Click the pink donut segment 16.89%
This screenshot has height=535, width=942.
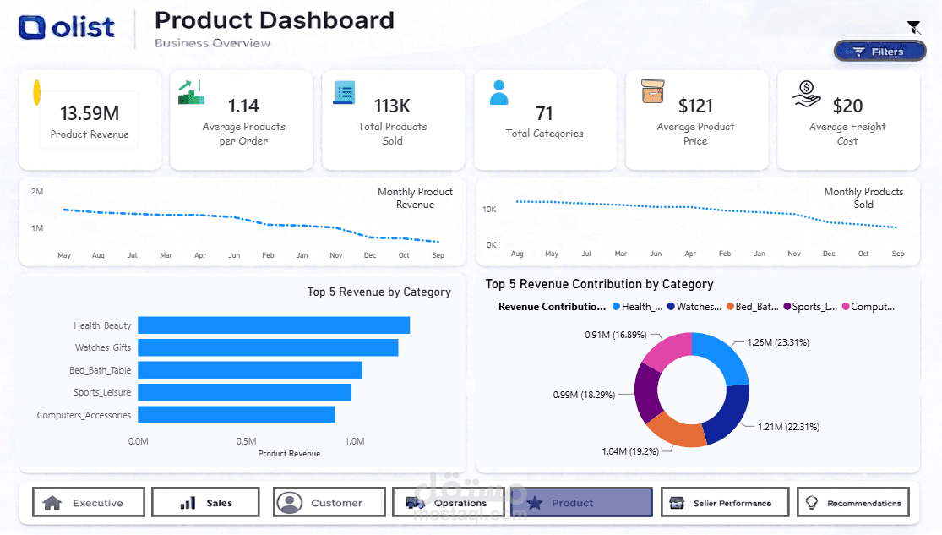point(668,349)
